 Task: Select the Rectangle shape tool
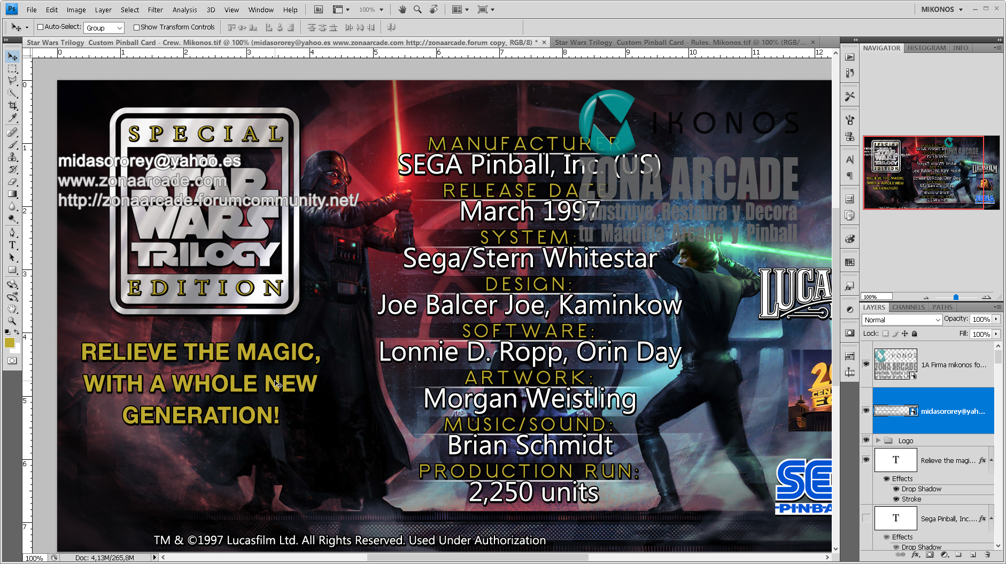click(x=12, y=269)
